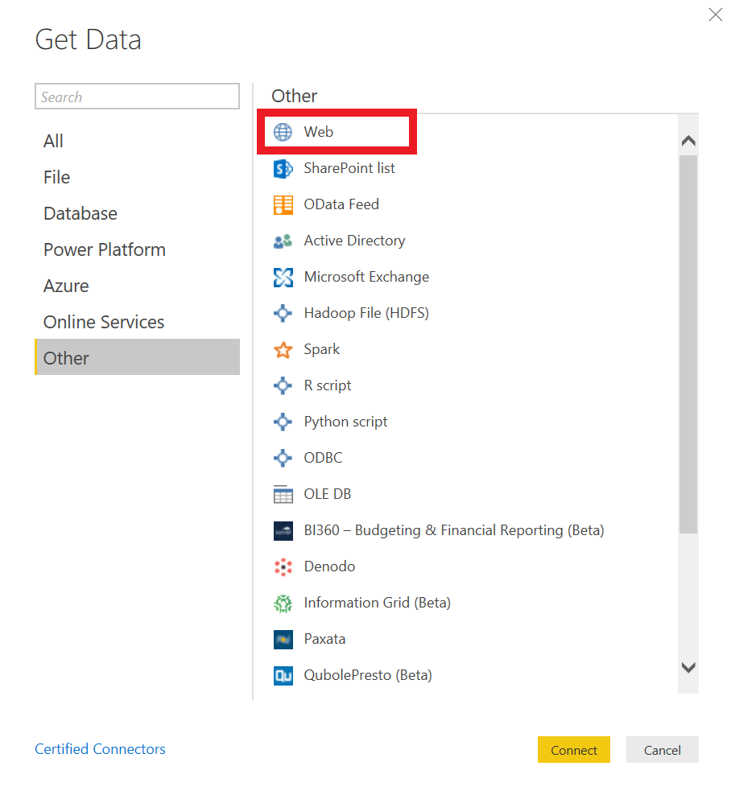Click the QubolePresto icon
This screenshot has height=795, width=731.
[x=283, y=676]
